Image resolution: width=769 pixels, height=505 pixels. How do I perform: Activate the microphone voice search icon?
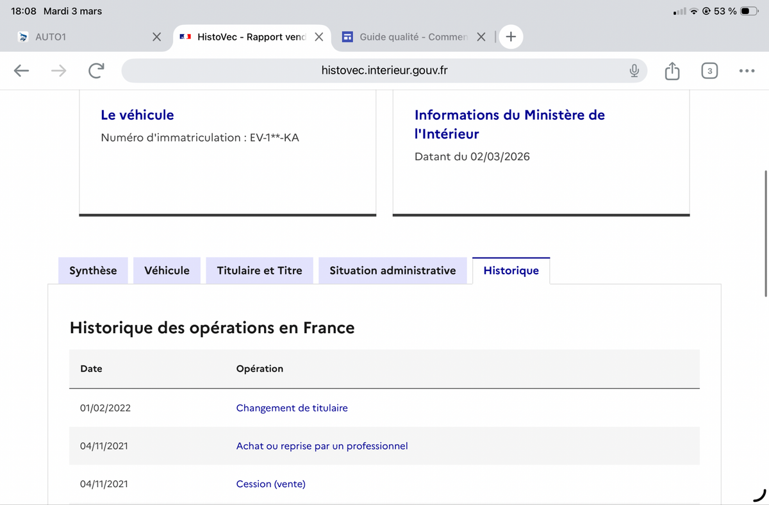pyautogui.click(x=634, y=70)
